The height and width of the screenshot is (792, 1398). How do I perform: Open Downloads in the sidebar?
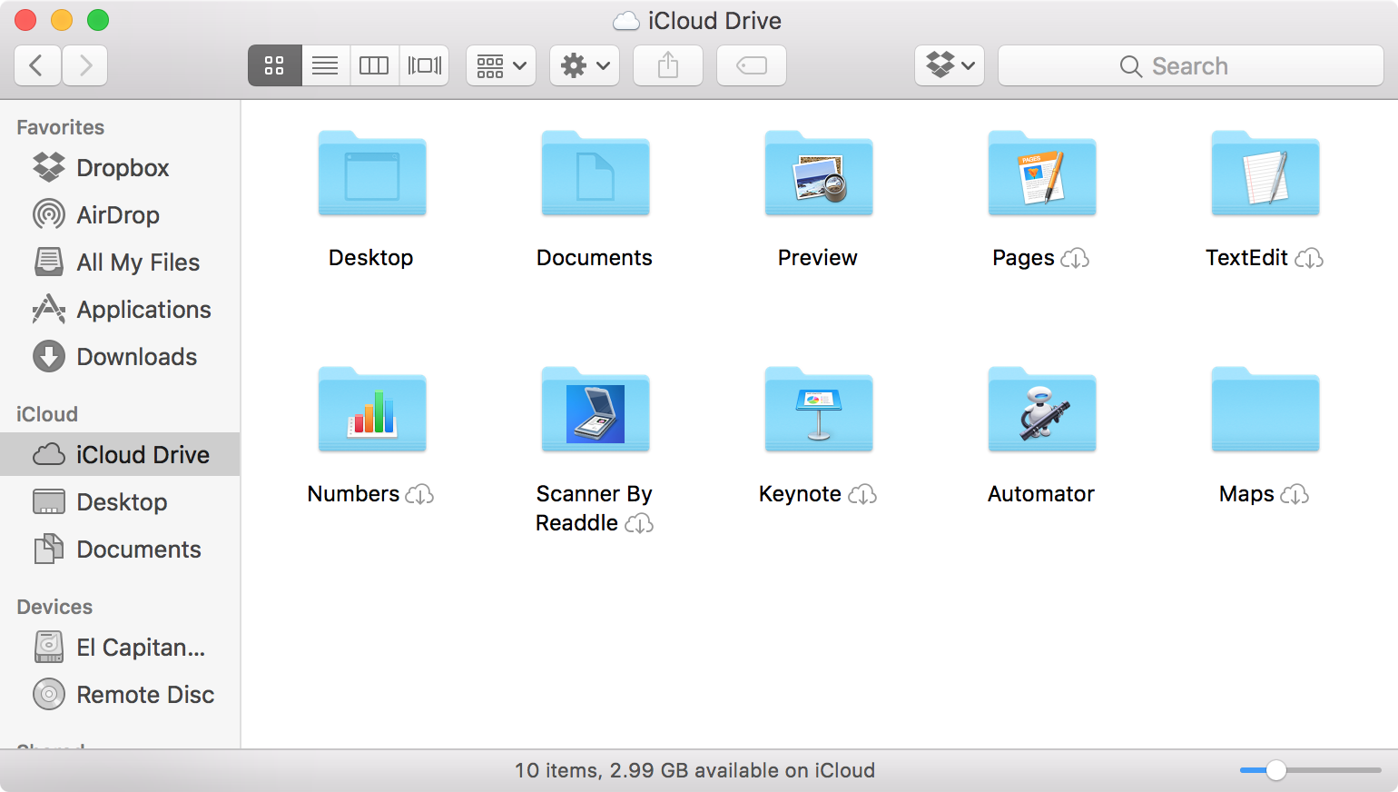(120, 357)
